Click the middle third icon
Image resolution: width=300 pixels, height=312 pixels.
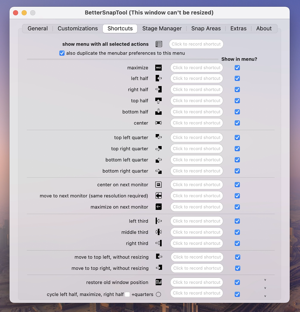tap(158, 232)
